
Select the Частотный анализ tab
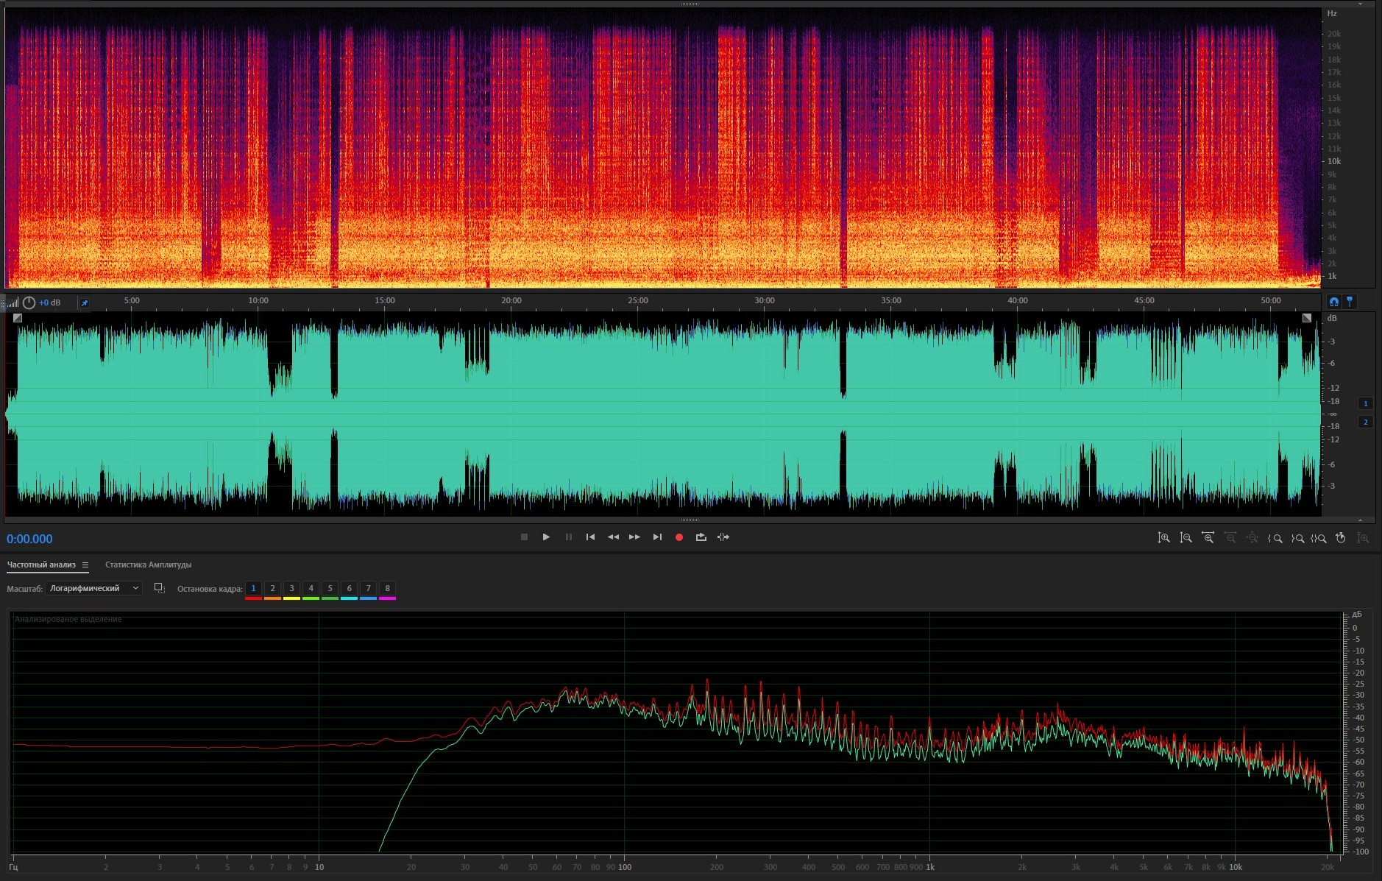[x=41, y=565]
